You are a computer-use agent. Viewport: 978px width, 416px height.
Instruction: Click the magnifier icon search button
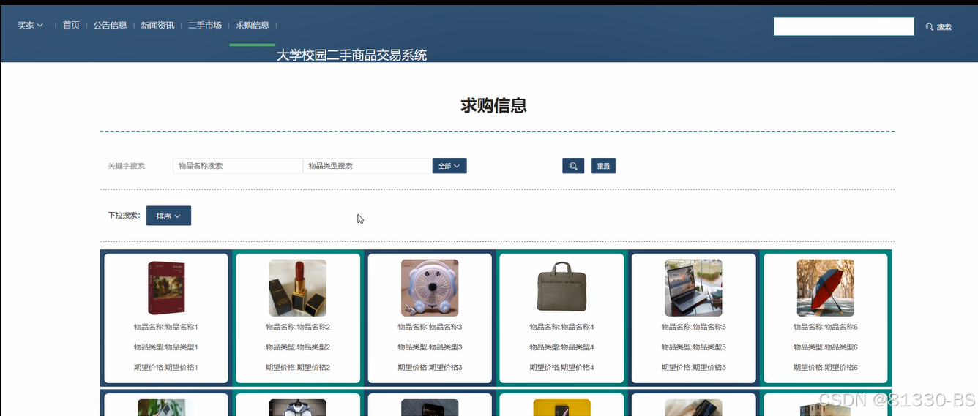click(x=573, y=166)
